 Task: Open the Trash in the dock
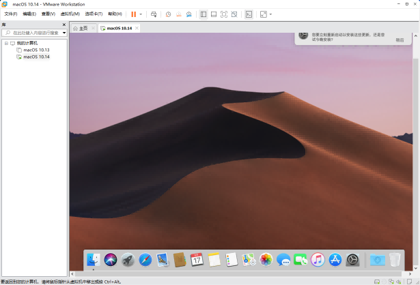pos(395,260)
